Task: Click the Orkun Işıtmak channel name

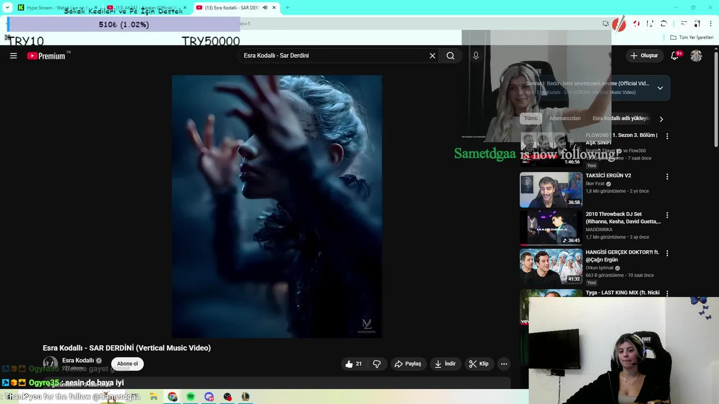Action: (599, 268)
